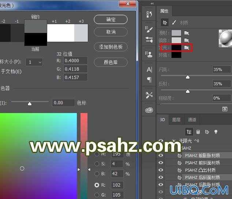
Task: Filter 3D panel by whole scene
Action: [189, 132]
